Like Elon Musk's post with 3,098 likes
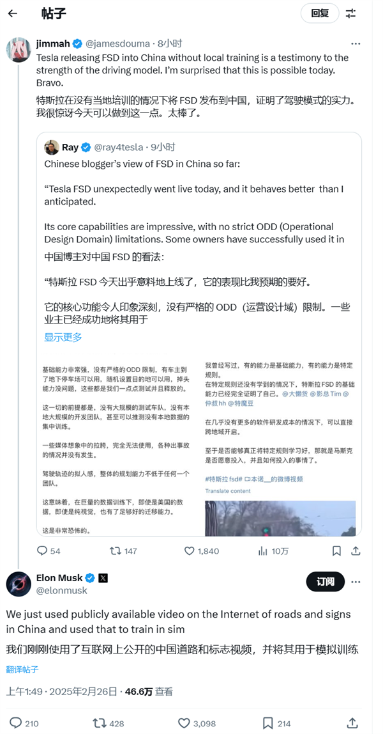The image size is (383, 734). point(184,723)
